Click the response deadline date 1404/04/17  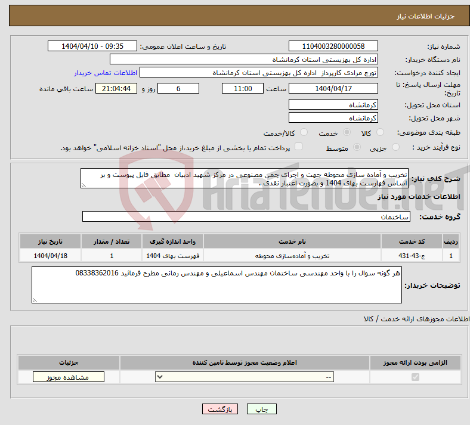click(x=333, y=88)
